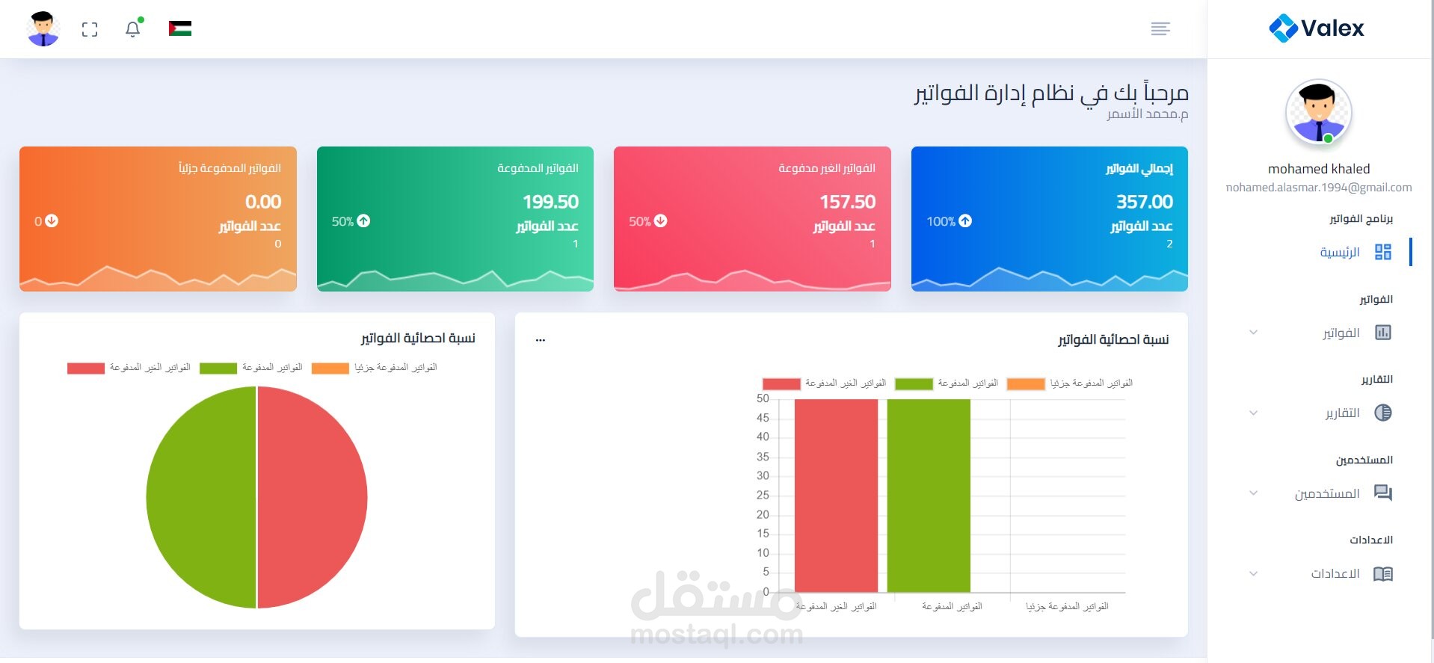This screenshot has height=663, width=1434.
Task: Click the up arrow icon on paid invoices card
Action: coord(363,221)
